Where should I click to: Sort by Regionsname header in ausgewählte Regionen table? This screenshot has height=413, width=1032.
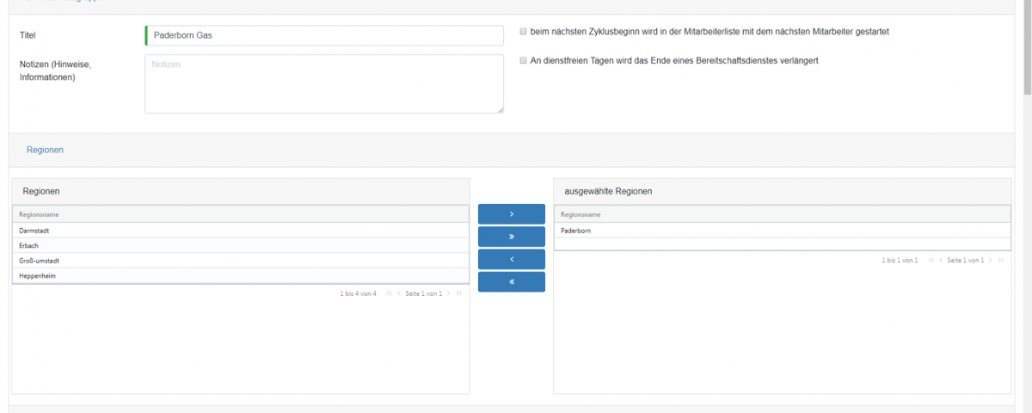point(782,214)
